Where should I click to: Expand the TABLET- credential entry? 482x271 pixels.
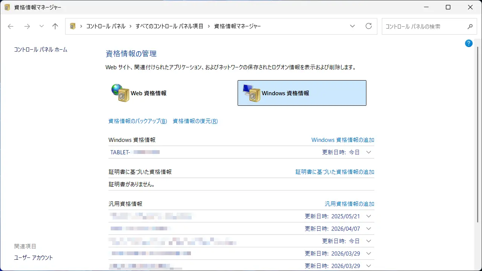pos(369,152)
